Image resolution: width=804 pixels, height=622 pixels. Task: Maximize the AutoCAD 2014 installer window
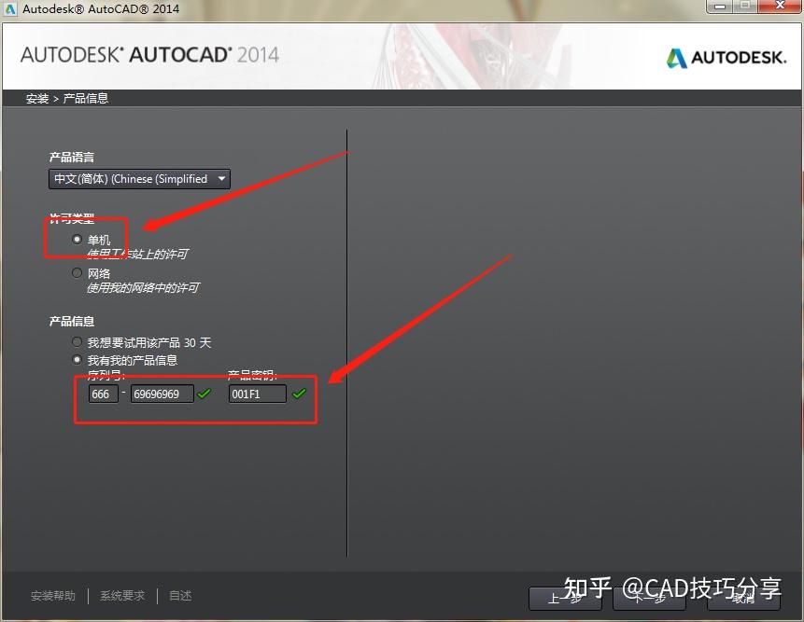coord(745,7)
